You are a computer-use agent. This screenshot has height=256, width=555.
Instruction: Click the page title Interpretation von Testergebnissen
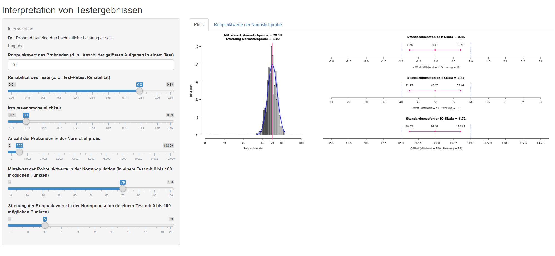pyautogui.click(x=72, y=10)
